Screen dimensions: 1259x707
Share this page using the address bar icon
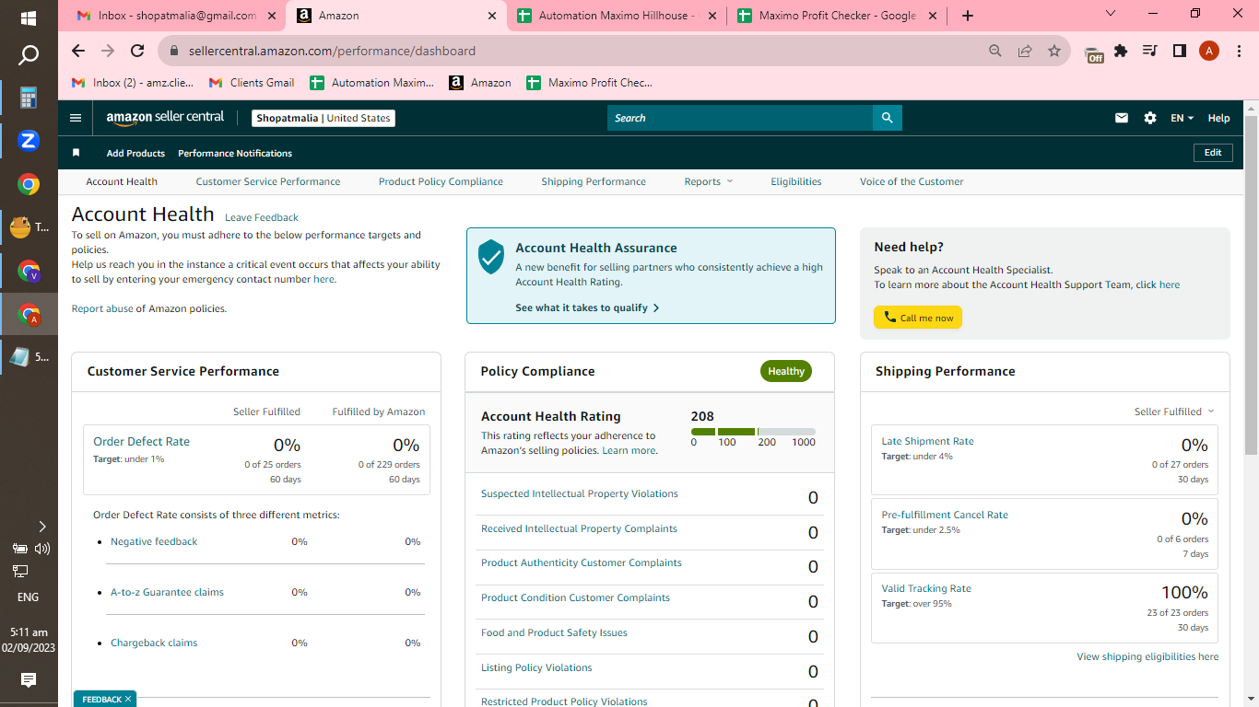coord(1025,51)
